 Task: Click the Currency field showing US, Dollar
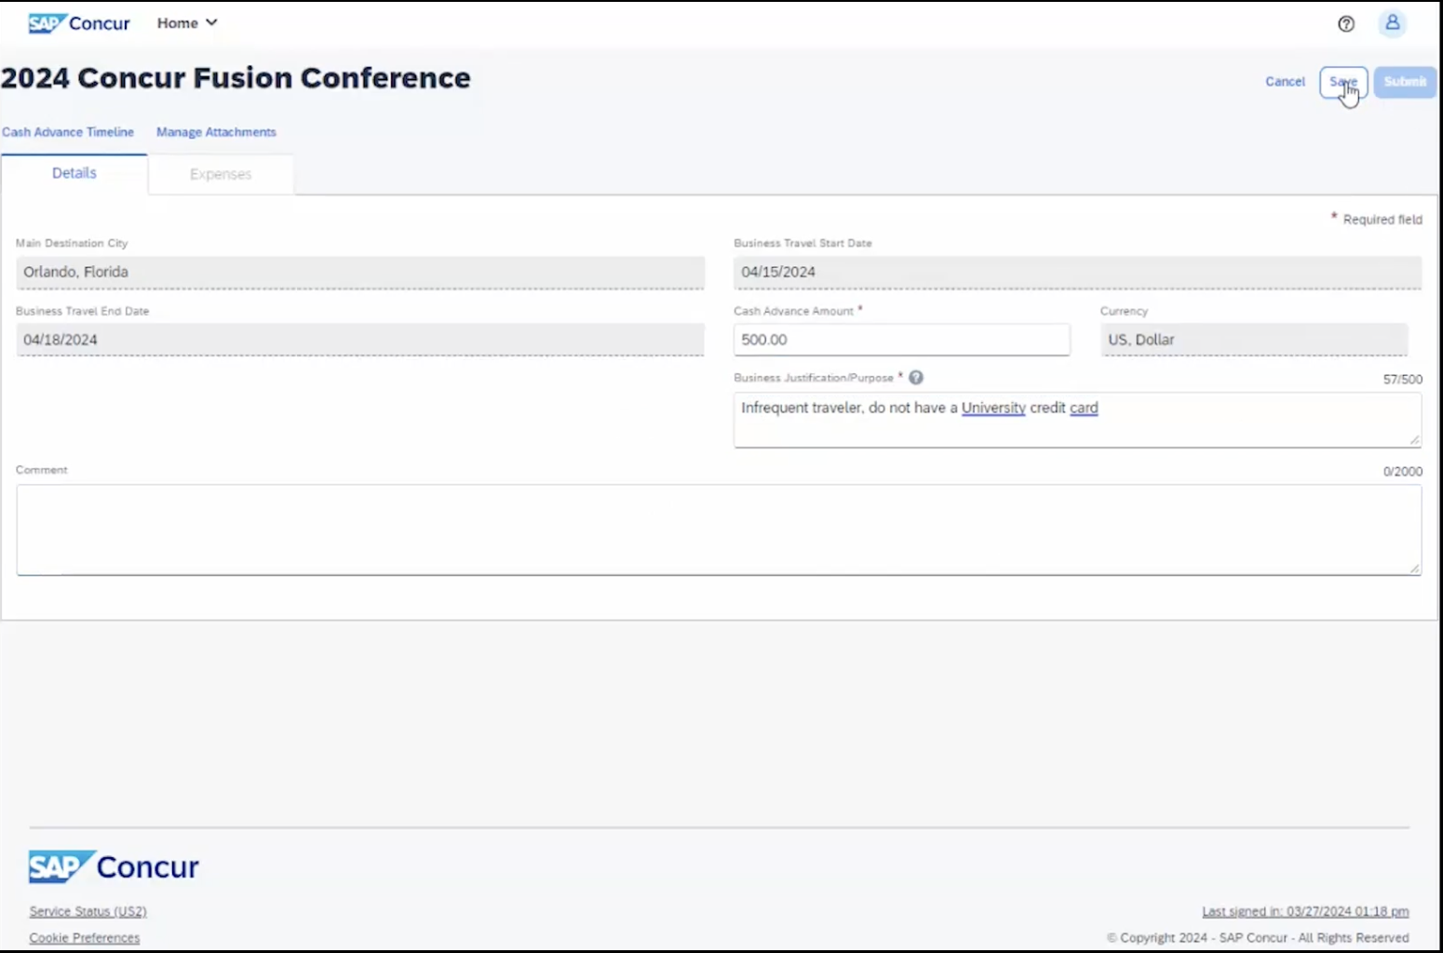click(1254, 340)
